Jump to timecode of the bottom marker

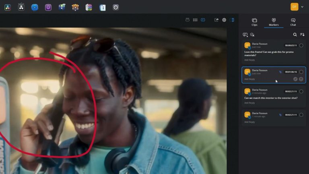pos(291,115)
